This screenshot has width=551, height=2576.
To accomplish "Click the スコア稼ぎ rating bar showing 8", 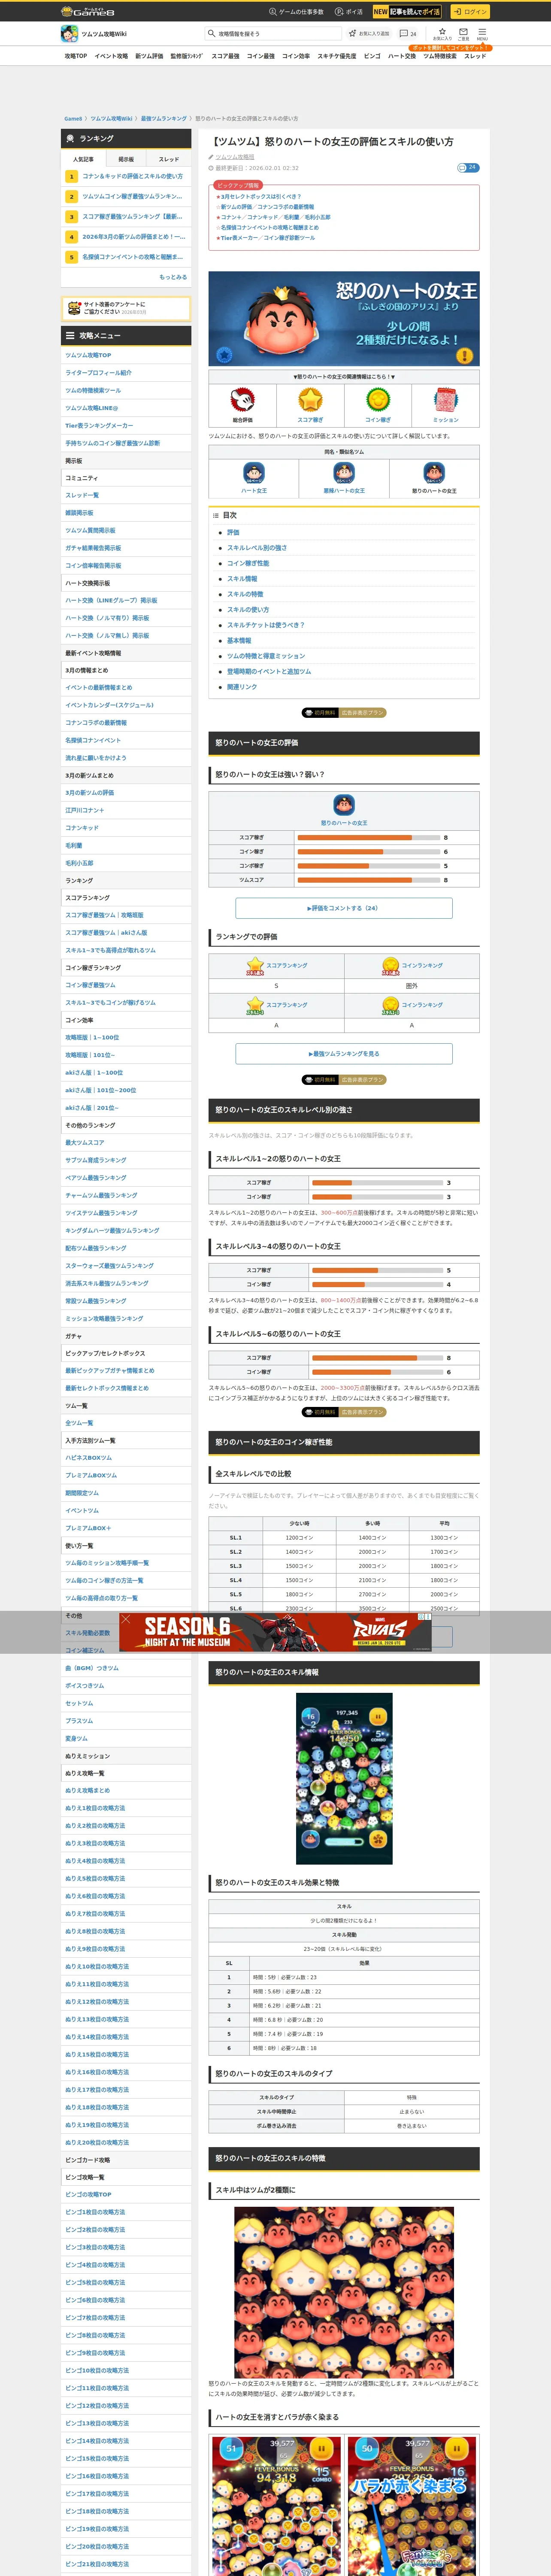I will (x=368, y=838).
